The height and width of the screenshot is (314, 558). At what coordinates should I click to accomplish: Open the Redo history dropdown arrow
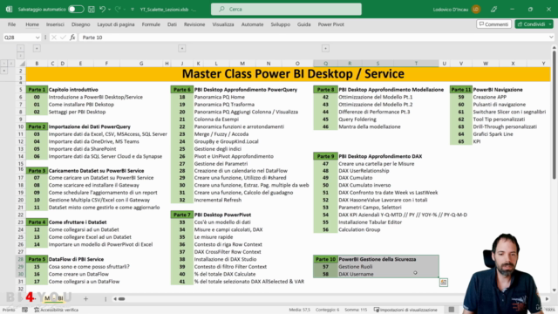coord(124,10)
